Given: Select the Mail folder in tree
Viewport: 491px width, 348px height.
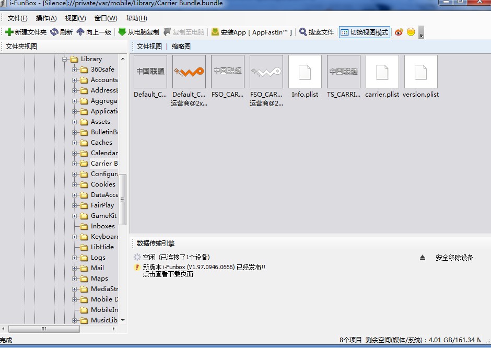Looking at the screenshot, I should (x=97, y=268).
